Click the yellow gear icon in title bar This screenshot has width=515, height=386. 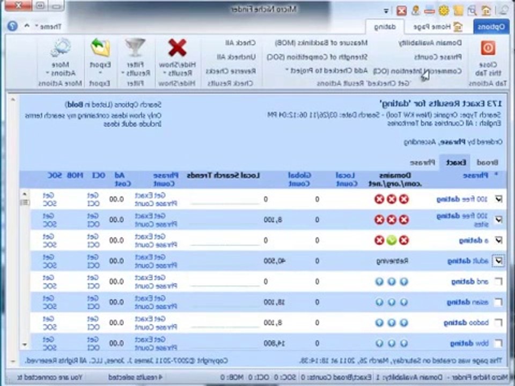(444, 11)
